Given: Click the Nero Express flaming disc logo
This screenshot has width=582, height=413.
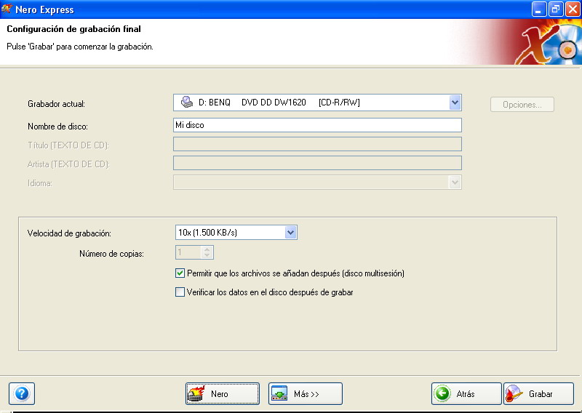Looking at the screenshot, I should pos(549,43).
